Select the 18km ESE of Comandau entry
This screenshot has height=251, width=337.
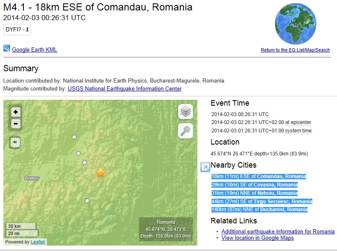[x=258, y=176]
